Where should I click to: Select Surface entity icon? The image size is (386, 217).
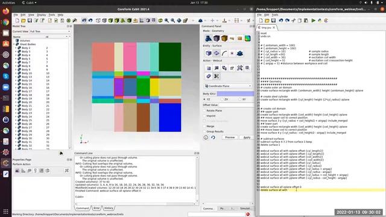coord(217,53)
